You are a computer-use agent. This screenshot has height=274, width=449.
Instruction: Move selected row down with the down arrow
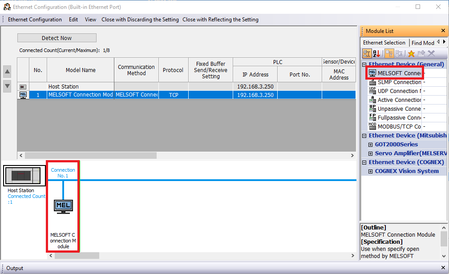click(x=8, y=86)
